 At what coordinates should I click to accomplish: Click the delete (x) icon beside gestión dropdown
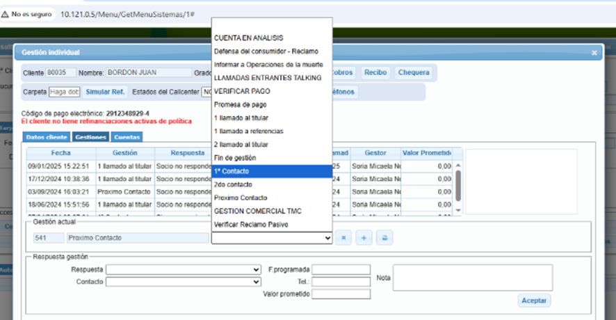344,238
